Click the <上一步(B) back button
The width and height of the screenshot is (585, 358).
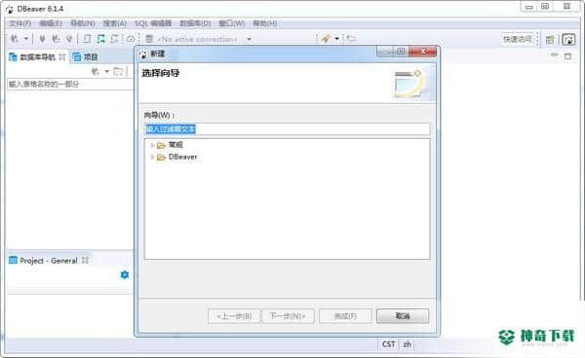234,316
